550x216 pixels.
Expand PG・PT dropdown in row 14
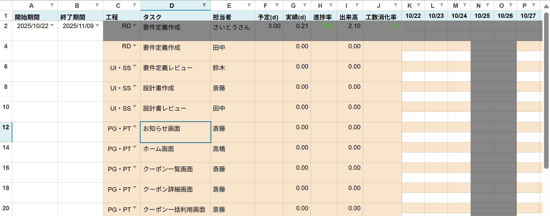coord(135,147)
